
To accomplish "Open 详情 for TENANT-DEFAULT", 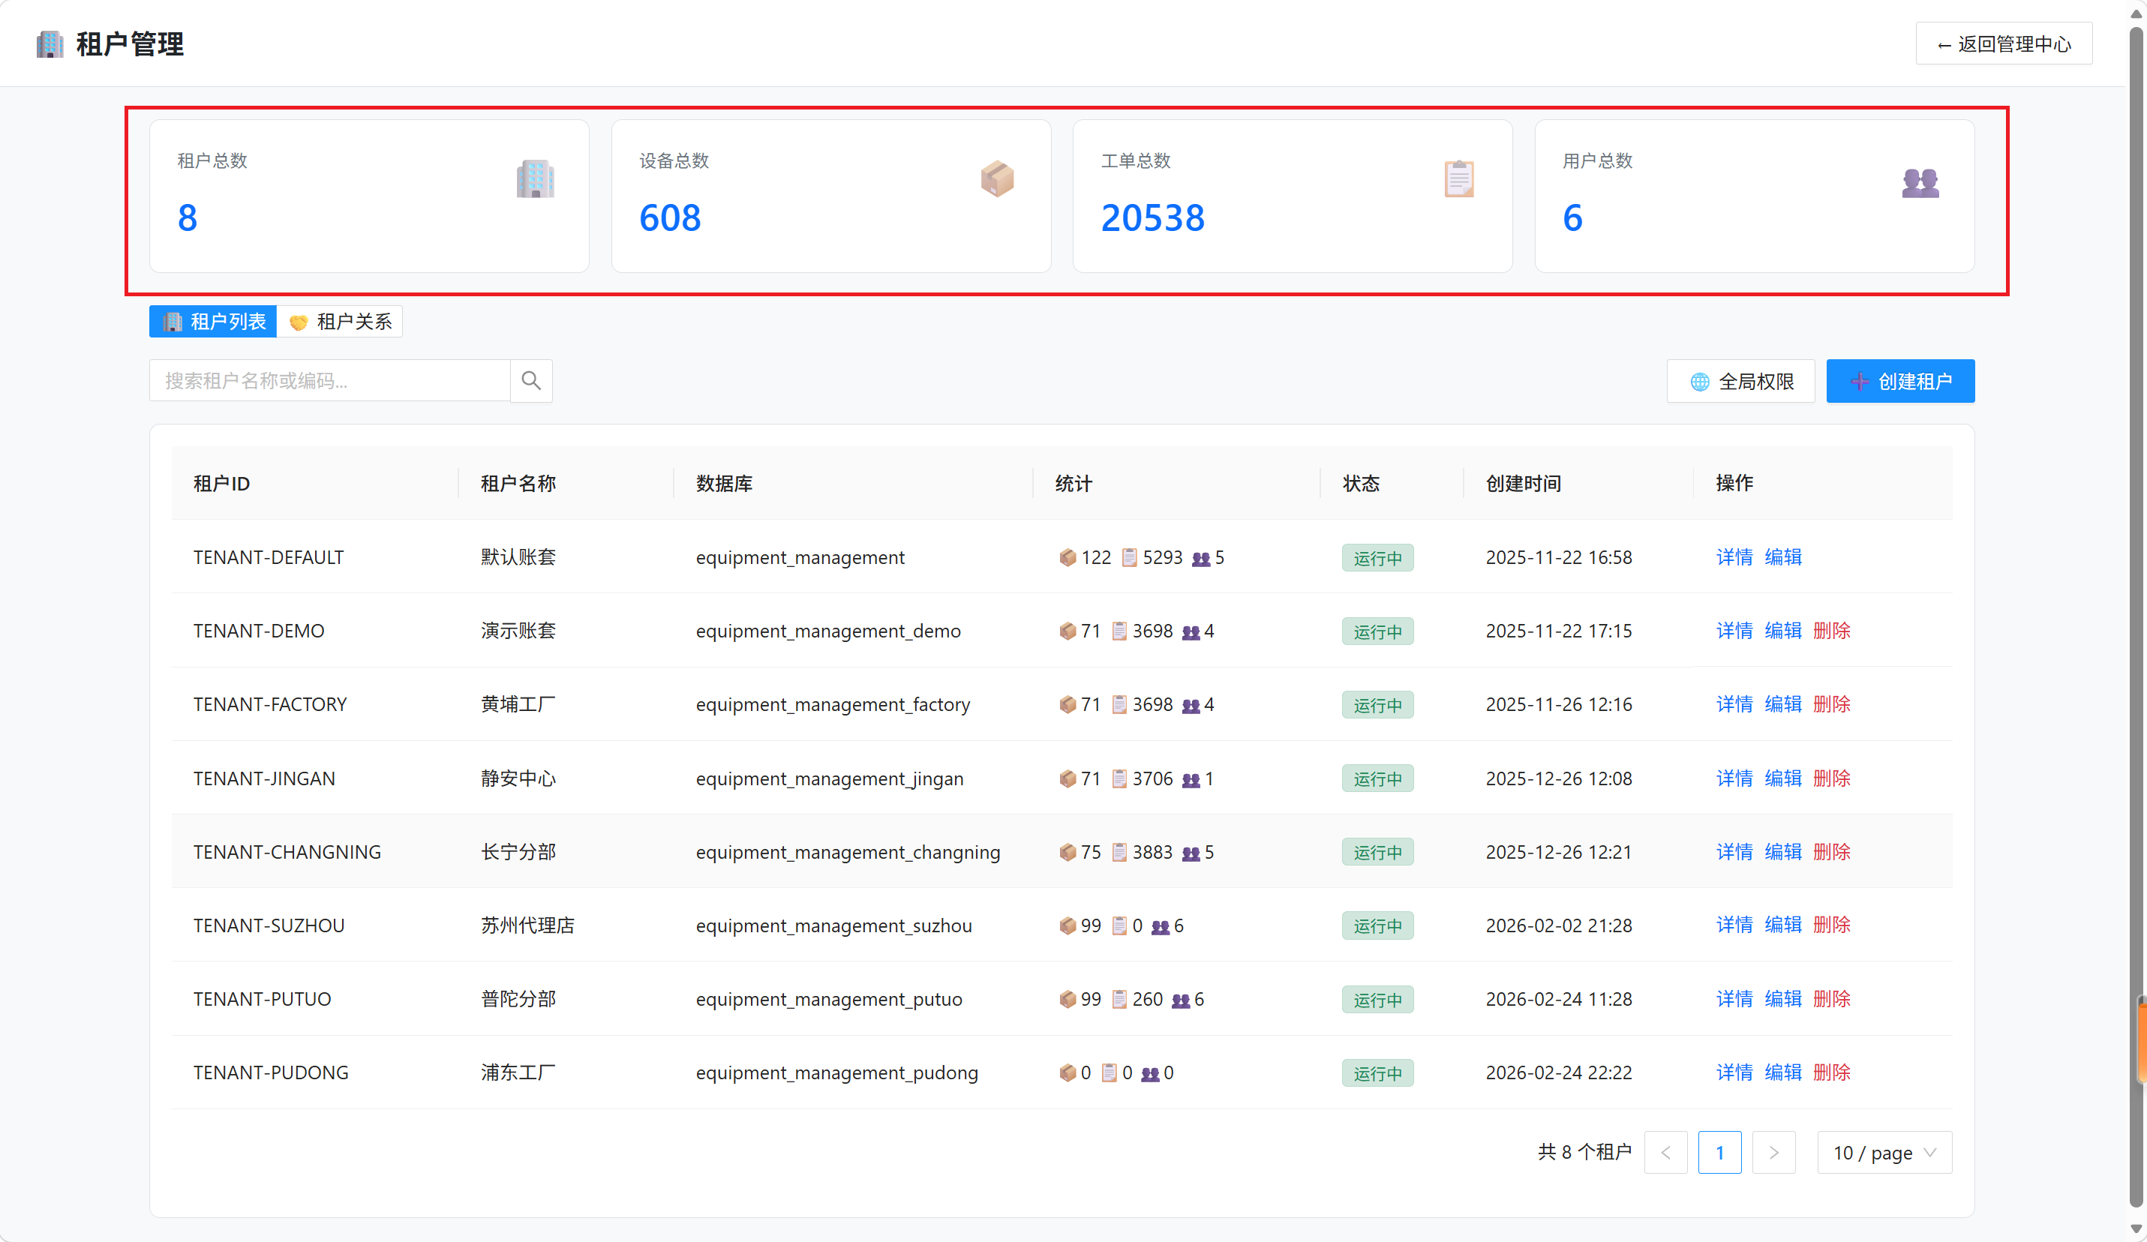I will (x=1734, y=557).
